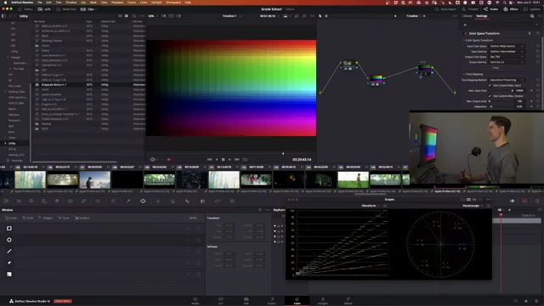Screen dimensions: 544x306
Task: Open the Clips toolbar button
Action: 88,9
